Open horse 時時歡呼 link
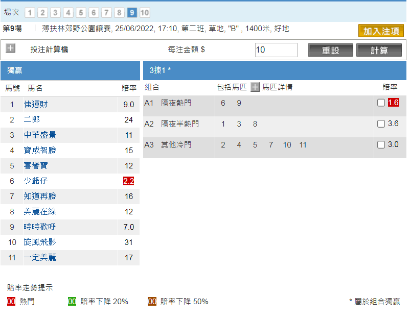The width and height of the screenshot is (410, 320). pyautogui.click(x=39, y=227)
